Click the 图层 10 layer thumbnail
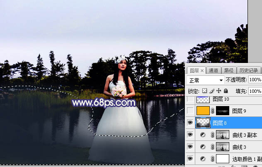 pyautogui.click(x=203, y=99)
